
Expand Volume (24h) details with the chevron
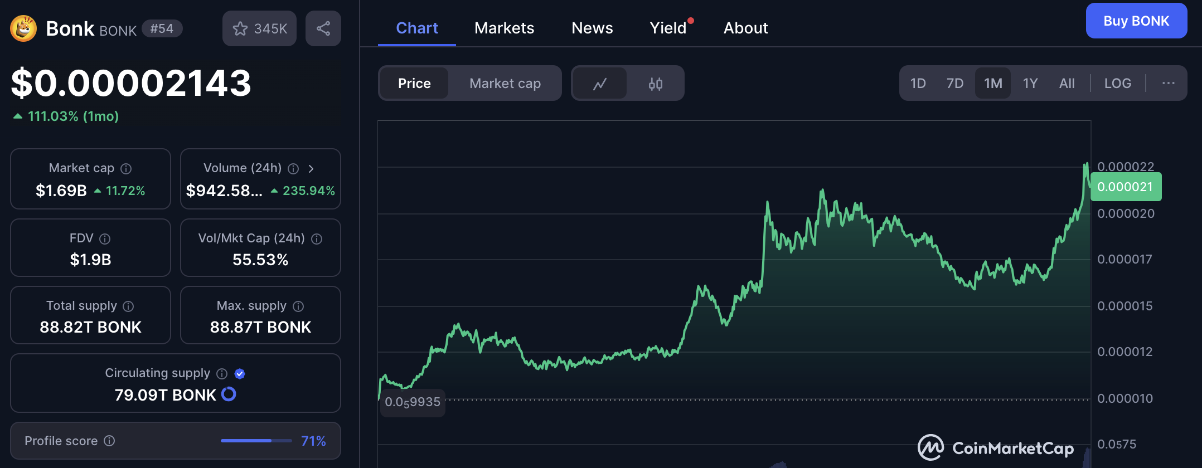tap(311, 168)
